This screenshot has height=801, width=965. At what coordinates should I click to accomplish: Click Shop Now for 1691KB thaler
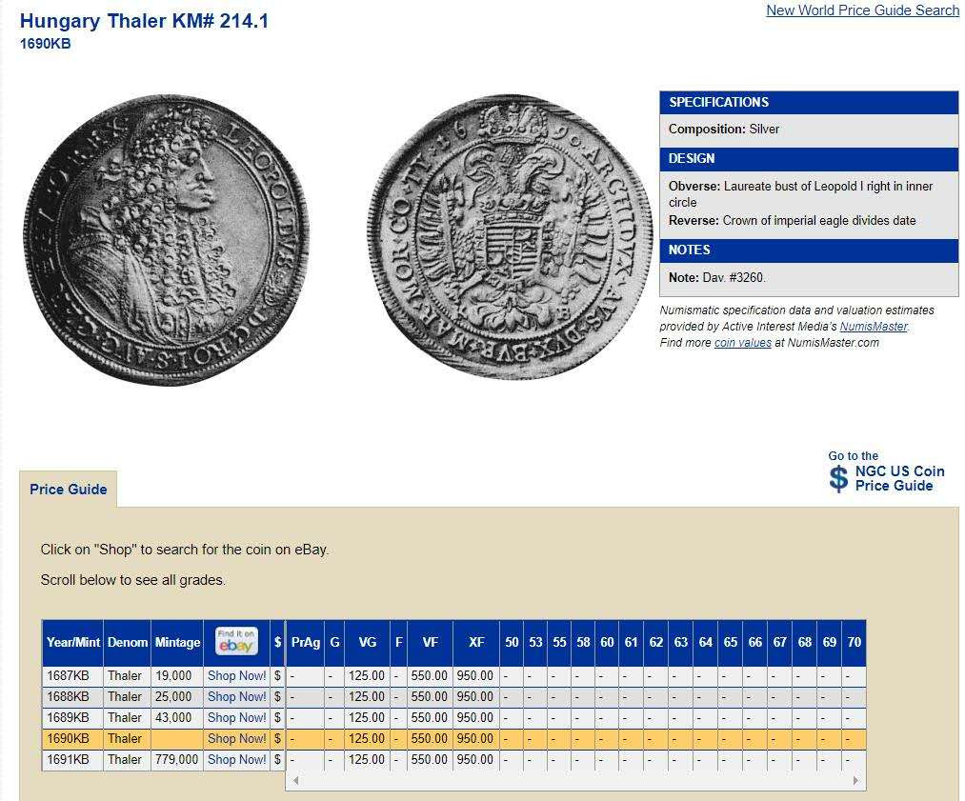click(x=236, y=759)
